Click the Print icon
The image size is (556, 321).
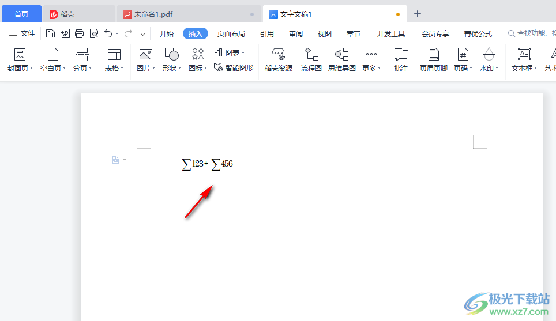click(80, 33)
